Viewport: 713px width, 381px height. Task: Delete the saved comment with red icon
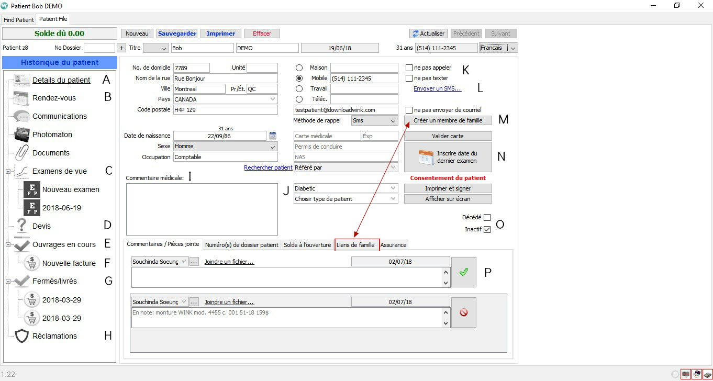[x=464, y=312]
